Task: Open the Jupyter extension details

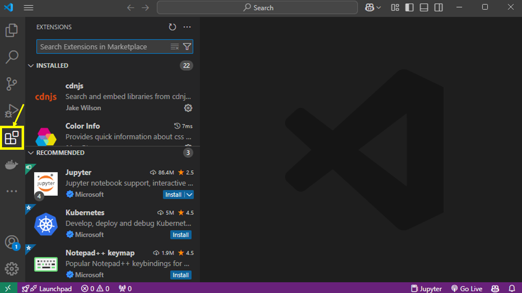Action: click(x=113, y=184)
